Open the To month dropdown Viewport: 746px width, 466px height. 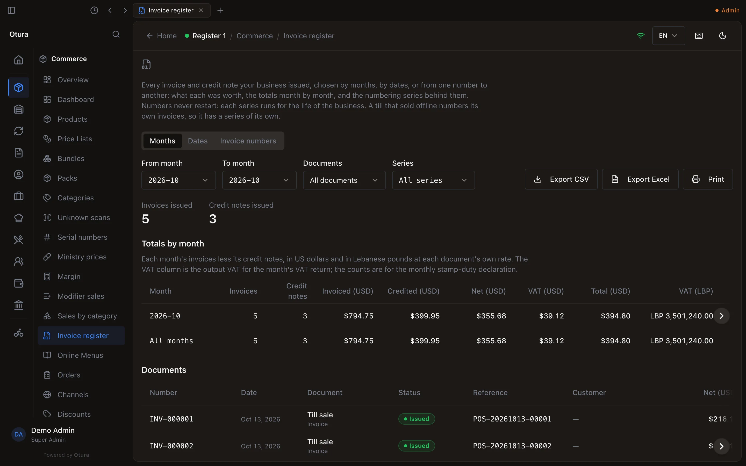pyautogui.click(x=259, y=180)
